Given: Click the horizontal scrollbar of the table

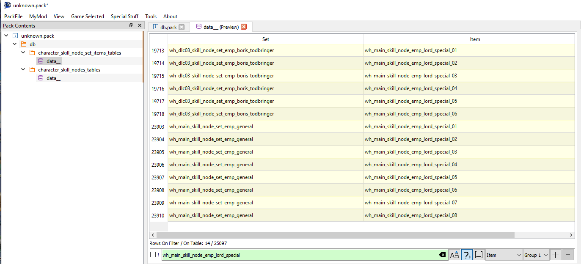Looking at the screenshot, I should (x=334, y=235).
